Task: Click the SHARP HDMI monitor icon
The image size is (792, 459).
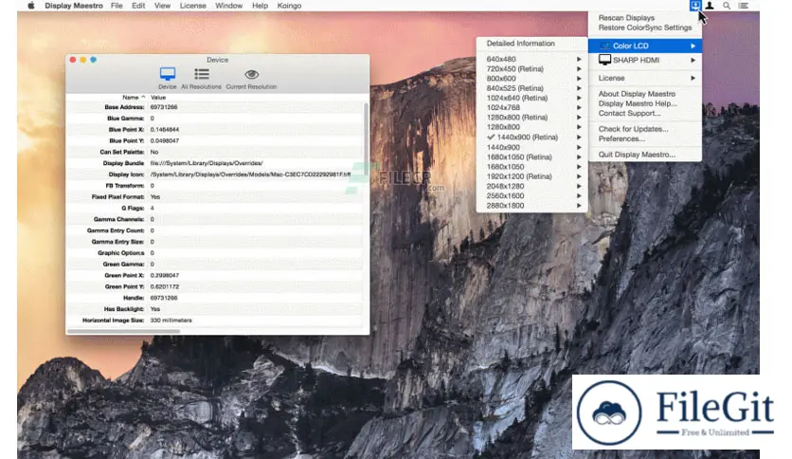Action: [x=604, y=60]
